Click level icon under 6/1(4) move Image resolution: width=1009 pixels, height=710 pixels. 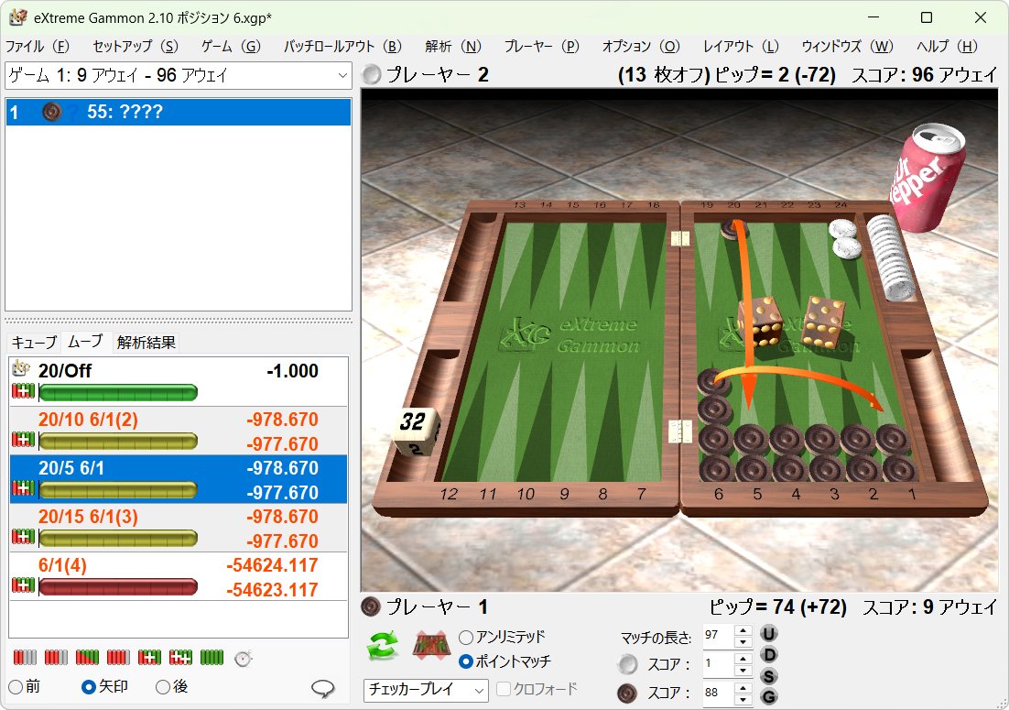click(23, 585)
